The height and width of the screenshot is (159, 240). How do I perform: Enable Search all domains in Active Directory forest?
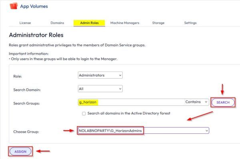tap(84, 113)
